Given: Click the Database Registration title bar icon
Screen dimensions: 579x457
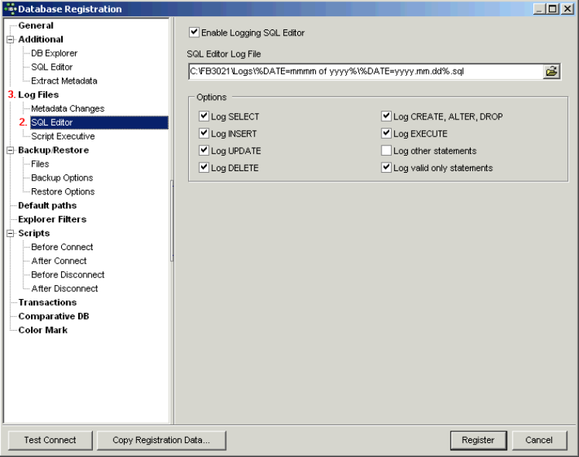Looking at the screenshot, I should 9,9.
